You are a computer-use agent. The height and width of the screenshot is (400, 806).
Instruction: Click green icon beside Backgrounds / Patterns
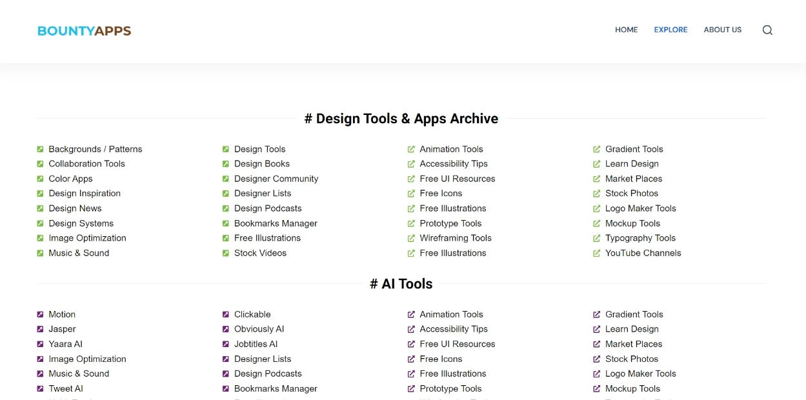pos(40,149)
